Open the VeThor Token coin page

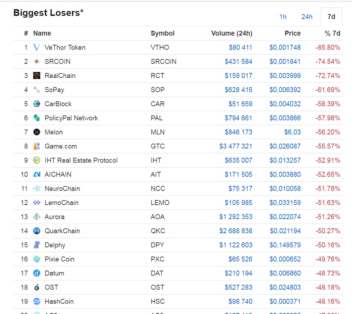coord(65,47)
